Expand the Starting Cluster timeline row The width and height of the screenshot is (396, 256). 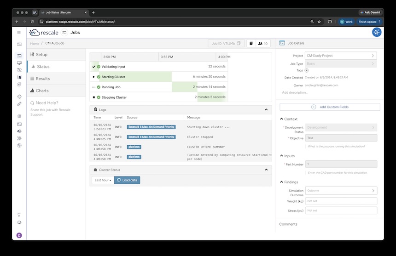pyautogui.click(x=93, y=77)
